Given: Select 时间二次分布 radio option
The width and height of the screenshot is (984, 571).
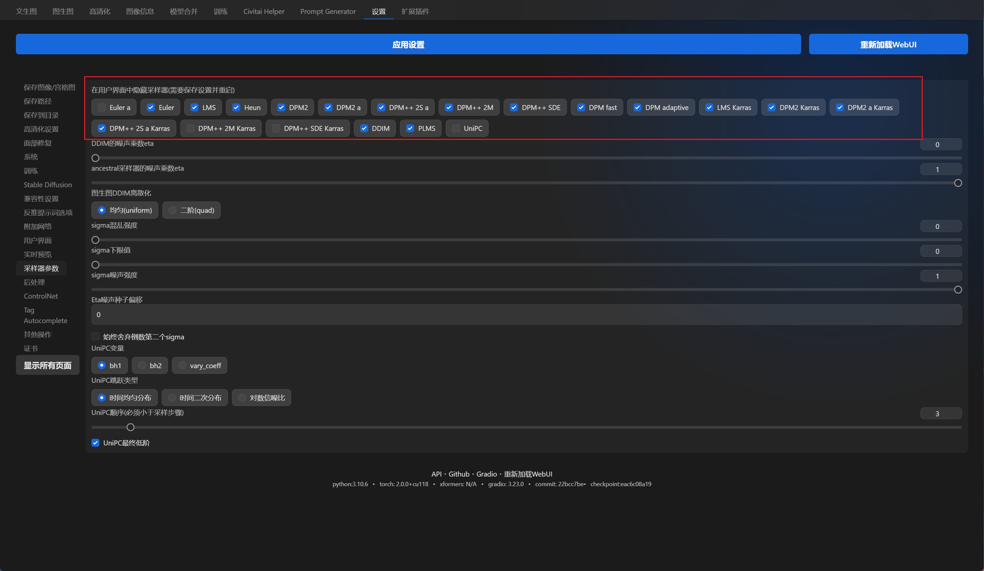Looking at the screenshot, I should coord(172,398).
